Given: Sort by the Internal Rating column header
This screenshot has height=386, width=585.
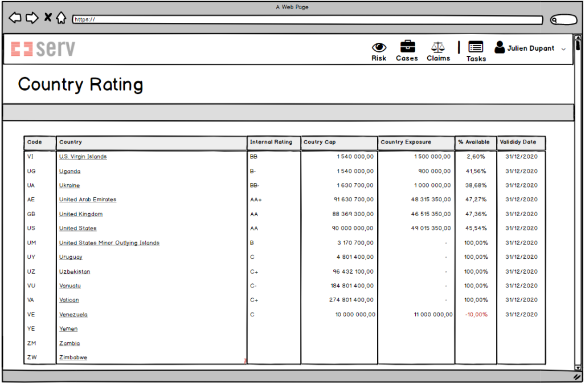Looking at the screenshot, I should tap(274, 143).
